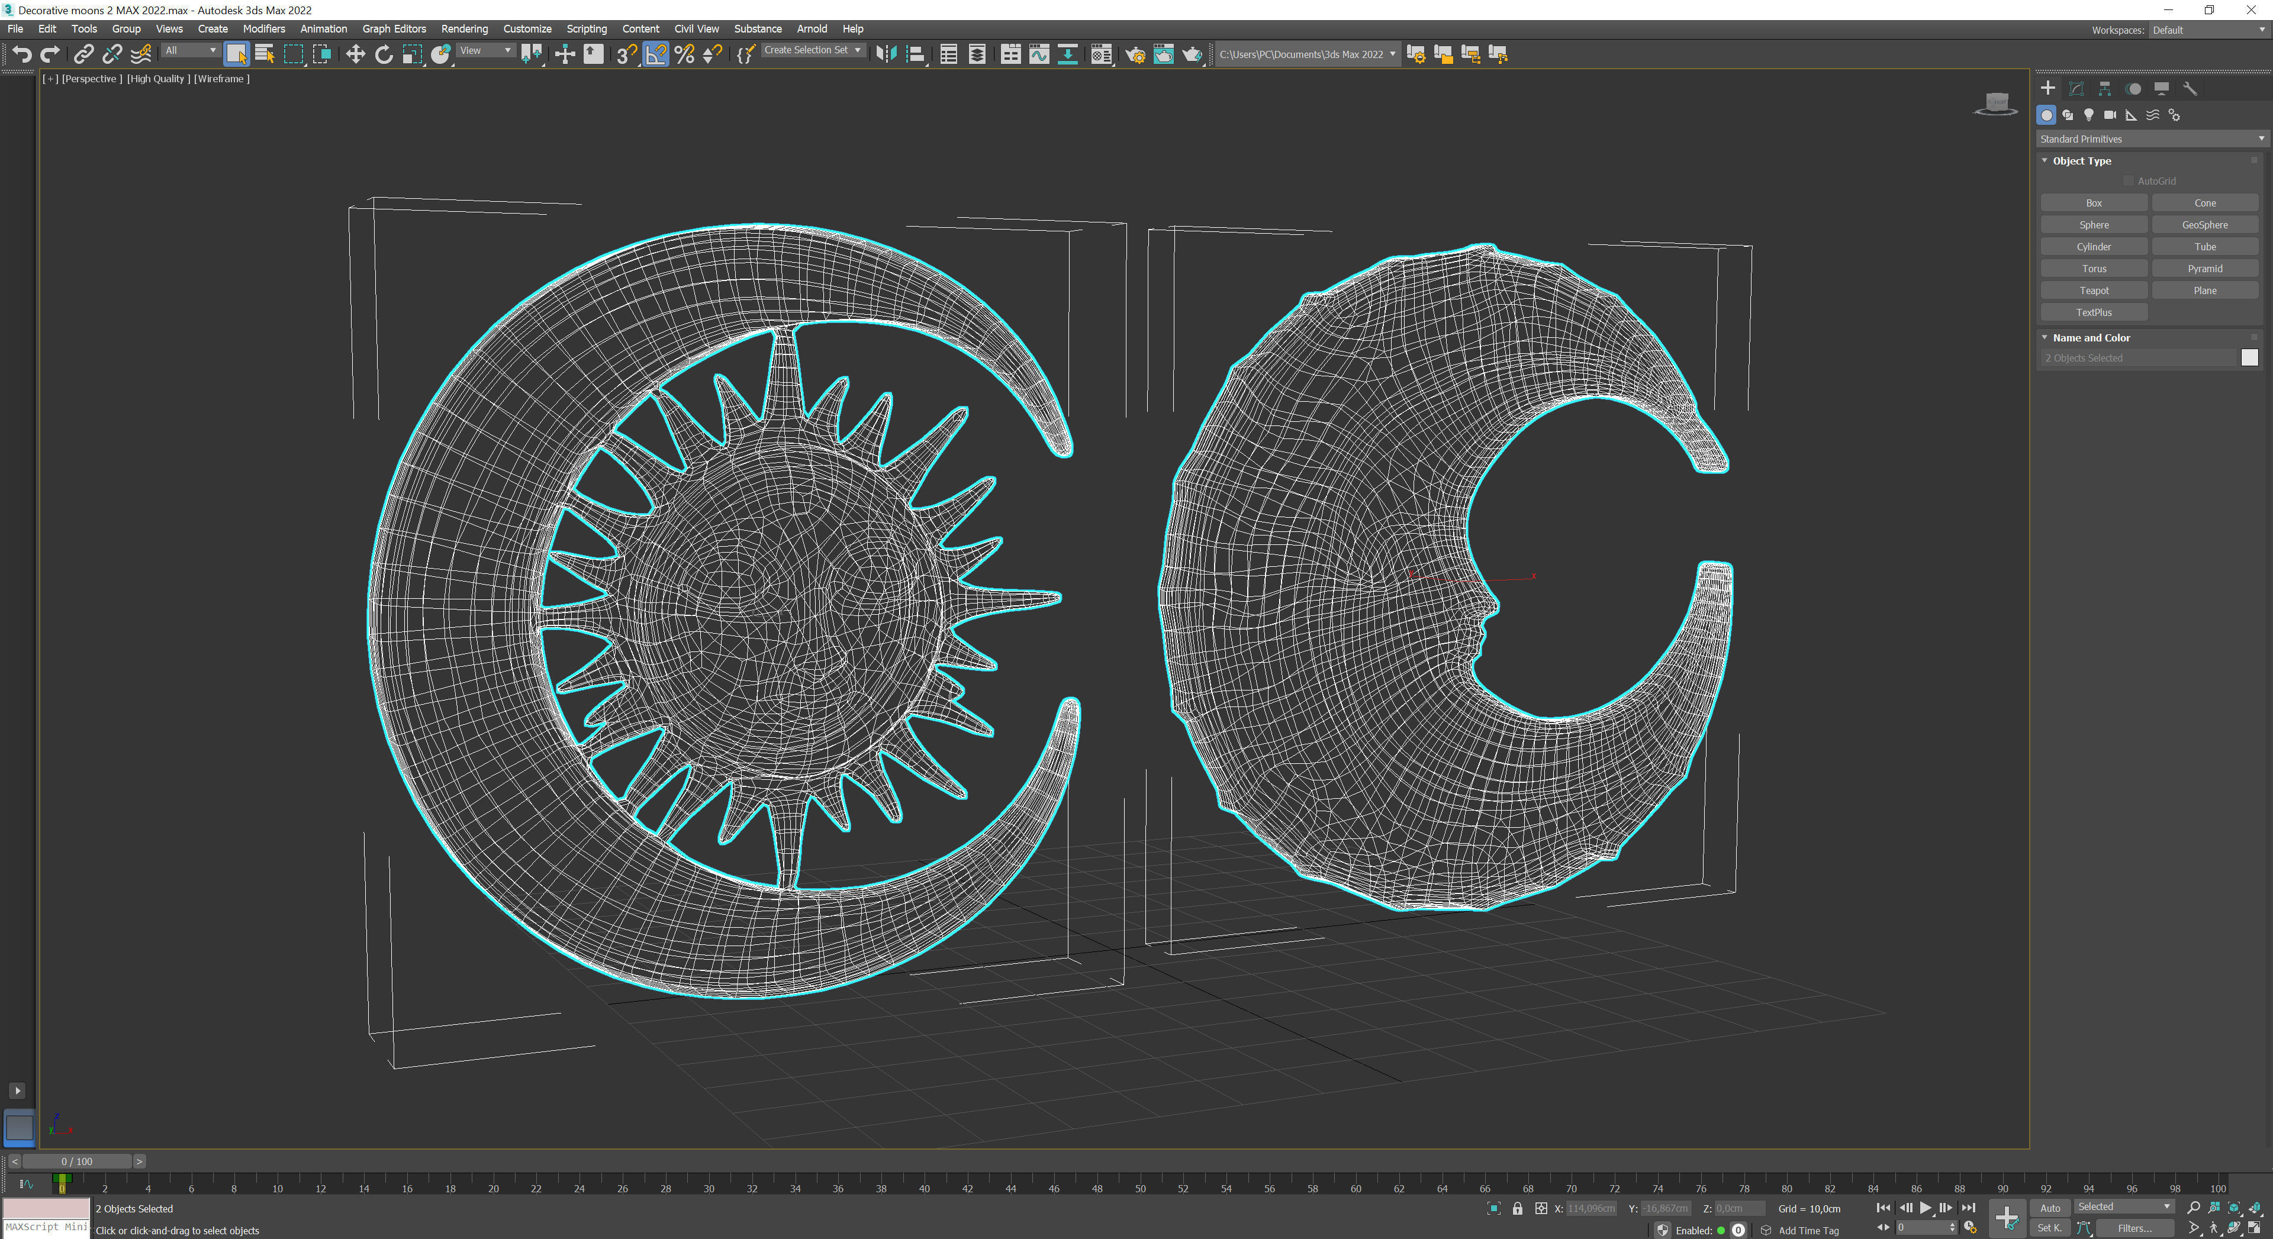Open the Modifiers menu
The height and width of the screenshot is (1239, 2273).
coord(264,29)
